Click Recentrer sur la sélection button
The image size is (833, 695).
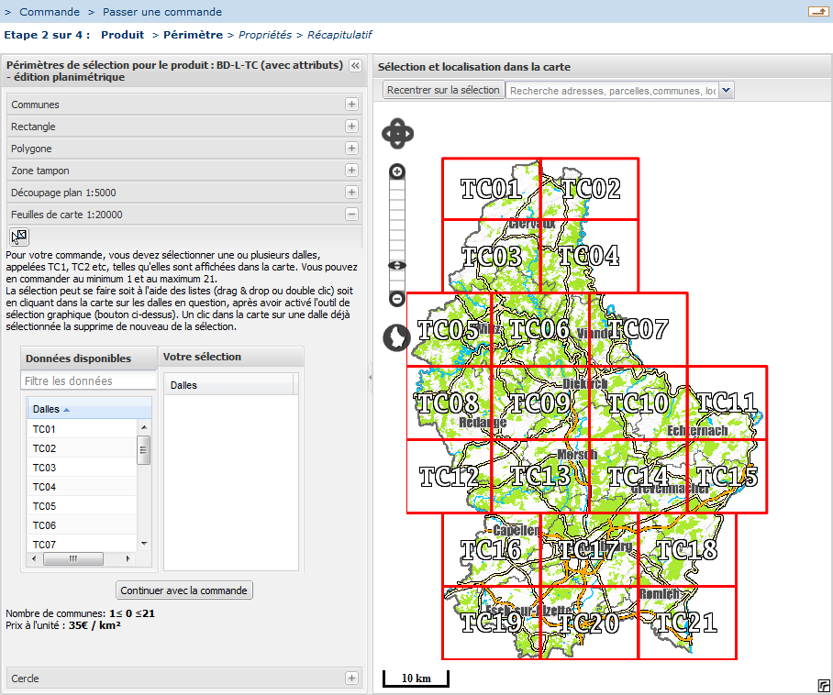pos(443,90)
